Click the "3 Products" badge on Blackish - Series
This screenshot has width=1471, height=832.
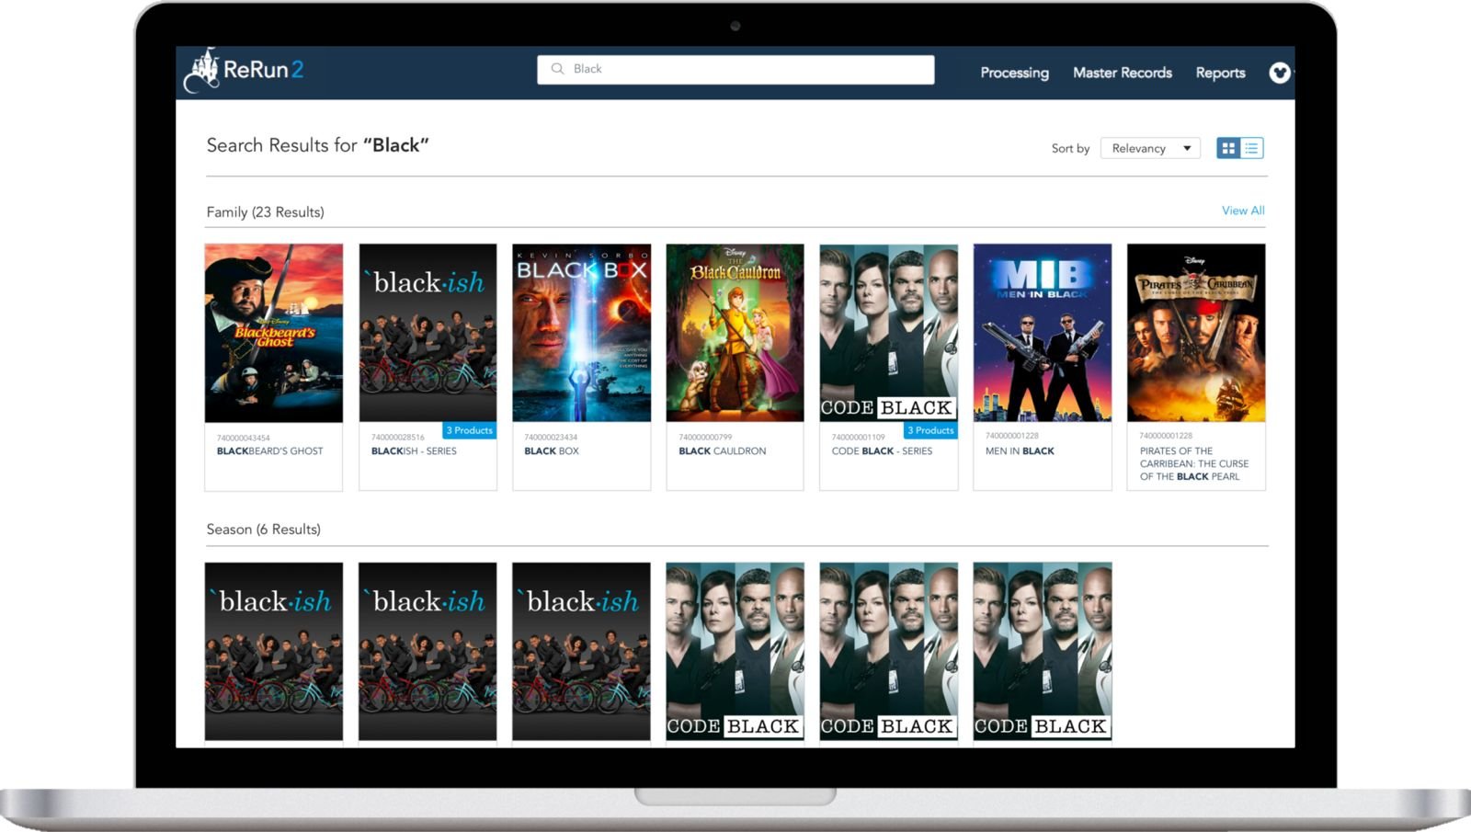coord(469,430)
